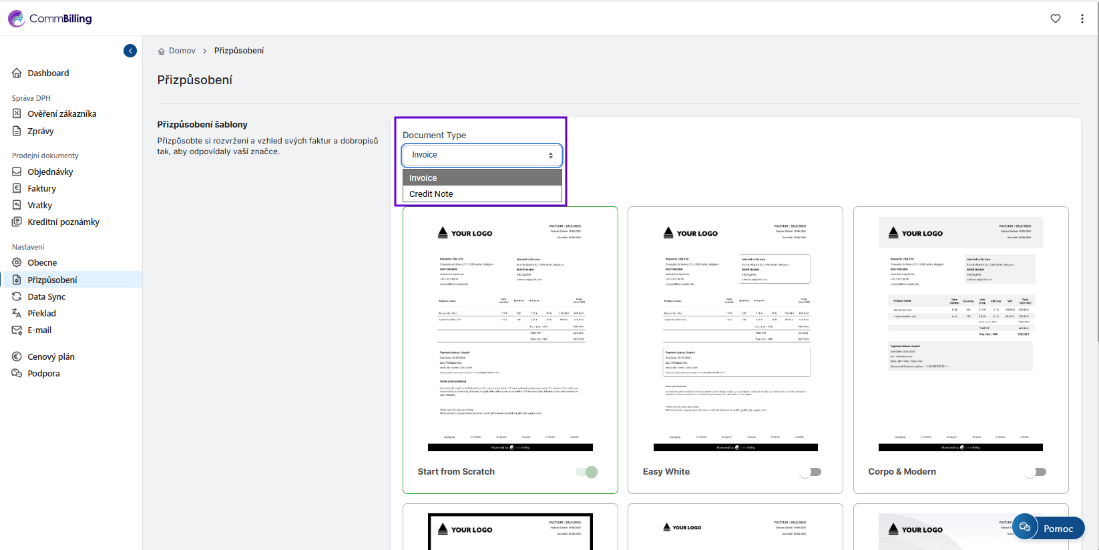This screenshot has width=1099, height=550.
Task: Enable the Corpo & Modern template toggle
Action: coord(1036,472)
